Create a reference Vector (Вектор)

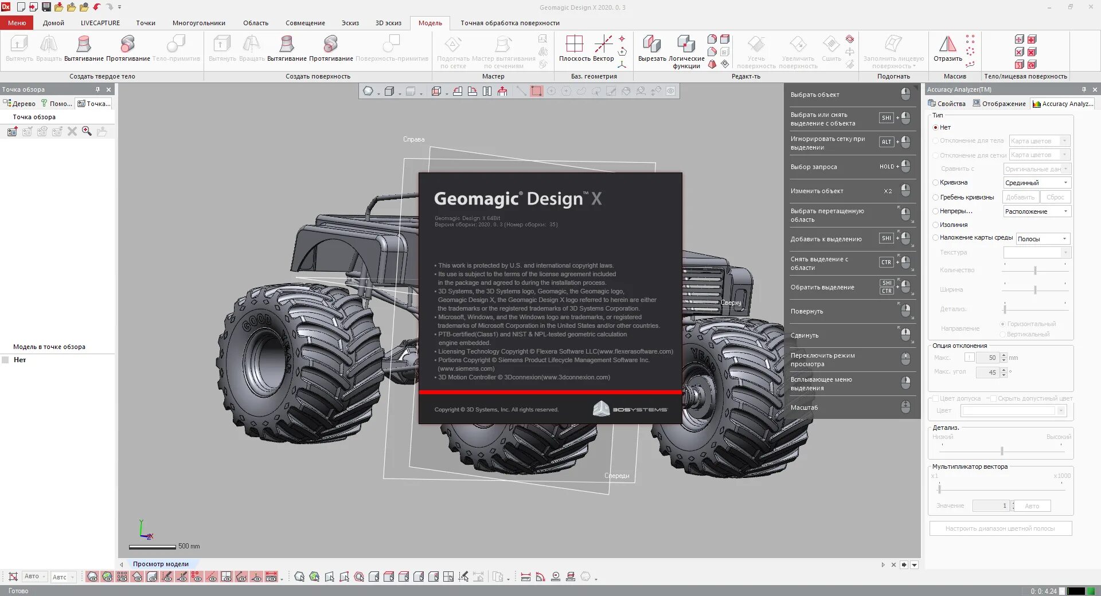(x=603, y=48)
